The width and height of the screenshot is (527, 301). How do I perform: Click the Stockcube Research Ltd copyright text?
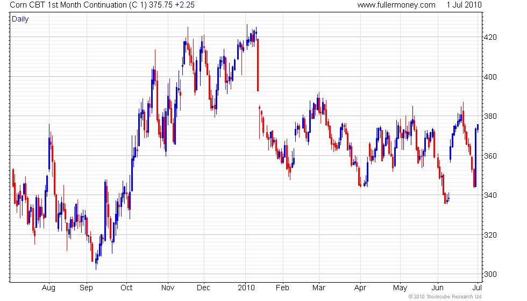point(445,297)
